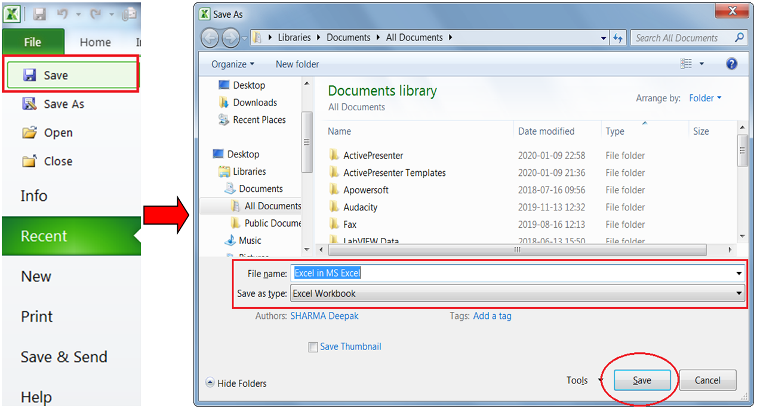Select New in the backstage menu
757x409 pixels.
36,277
